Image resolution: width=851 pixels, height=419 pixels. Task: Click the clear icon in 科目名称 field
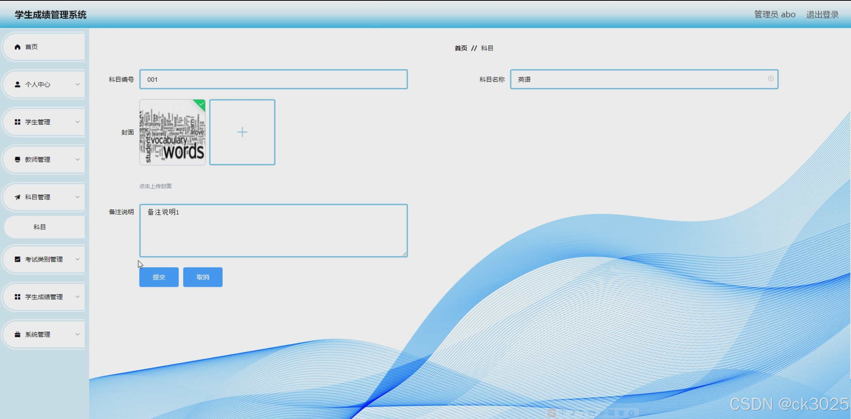click(x=771, y=79)
